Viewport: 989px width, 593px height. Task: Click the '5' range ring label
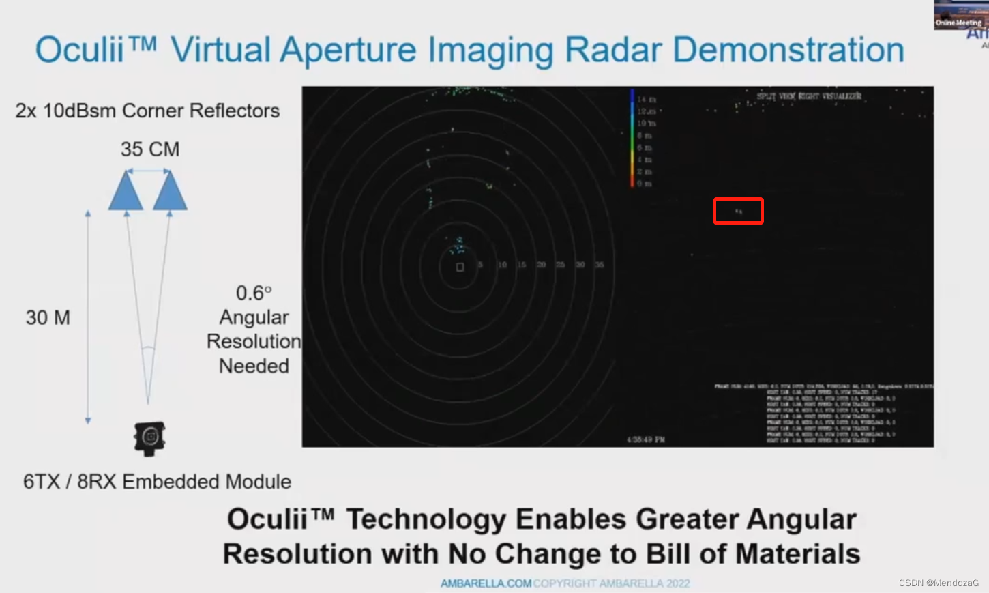(x=480, y=265)
